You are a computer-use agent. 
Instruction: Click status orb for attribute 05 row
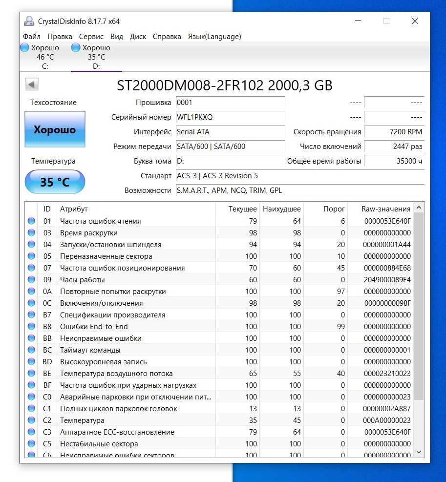click(31, 256)
